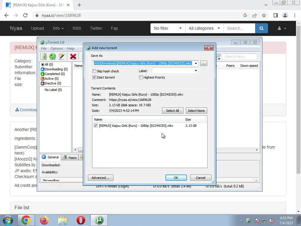Click the Nyaa search field
The height and width of the screenshot is (226, 301).
239,28
